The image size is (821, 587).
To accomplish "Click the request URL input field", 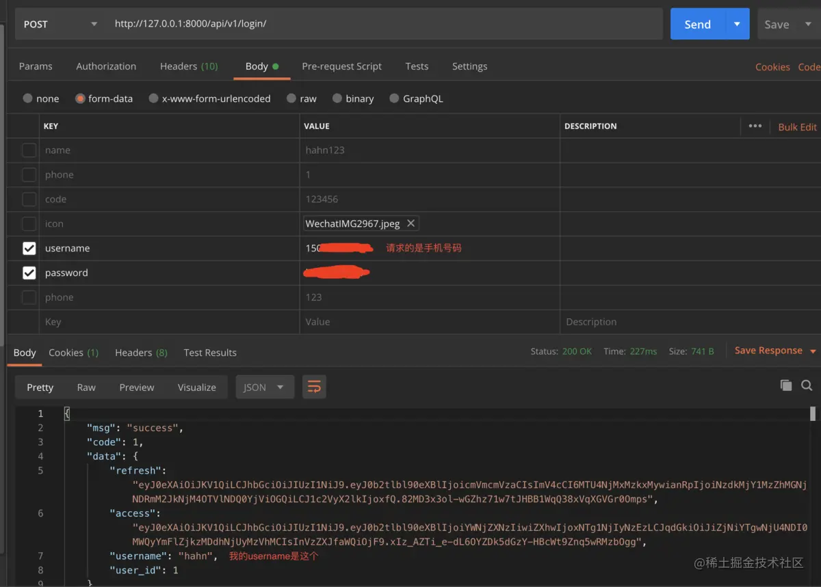I will tap(385, 24).
